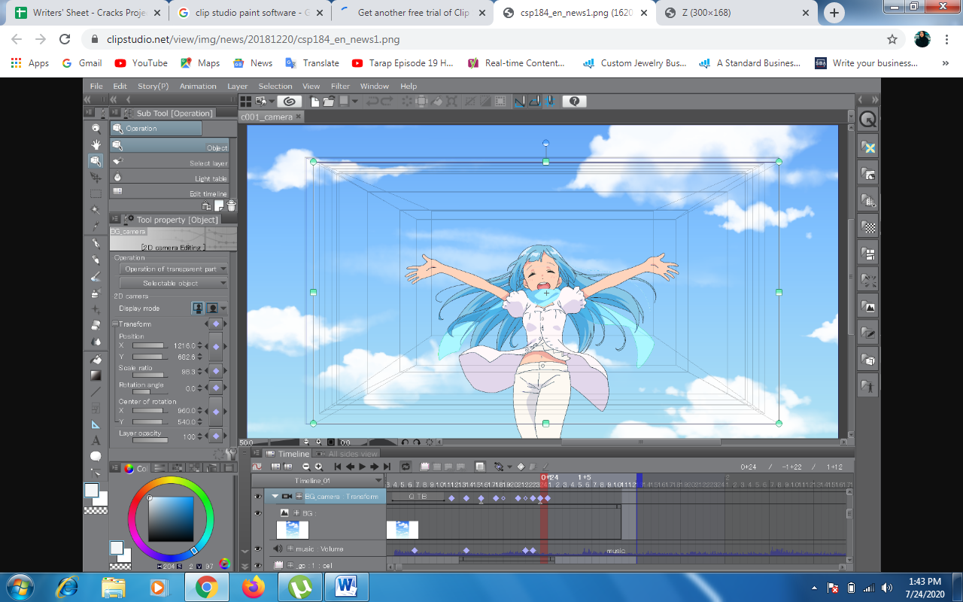
Task: Collapse the Transform section
Action: [x=115, y=324]
